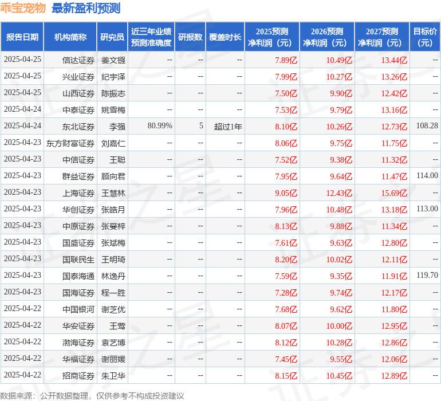441x401 pixels.
Task: Select the 覆盖时长 column header
Action: [x=225, y=37]
